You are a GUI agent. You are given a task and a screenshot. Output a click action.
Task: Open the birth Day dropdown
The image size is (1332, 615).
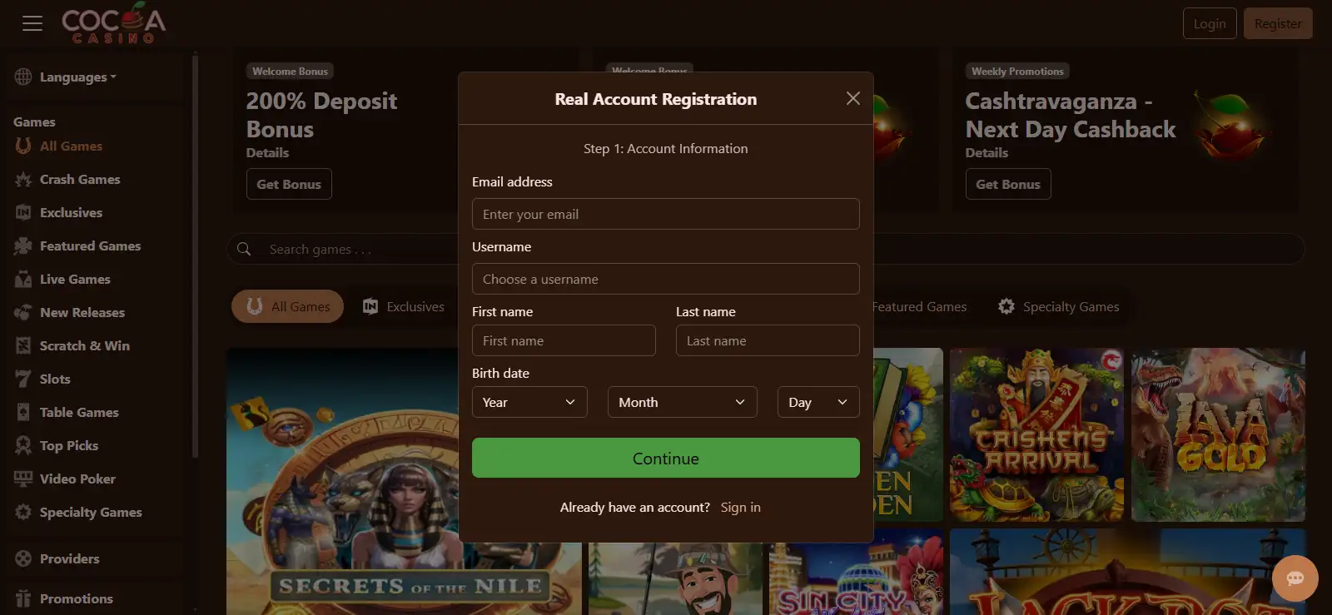coord(818,402)
